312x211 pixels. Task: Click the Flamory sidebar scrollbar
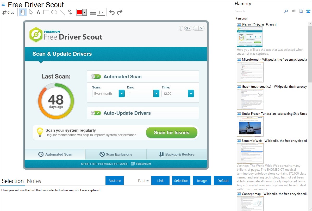(x=310, y=54)
